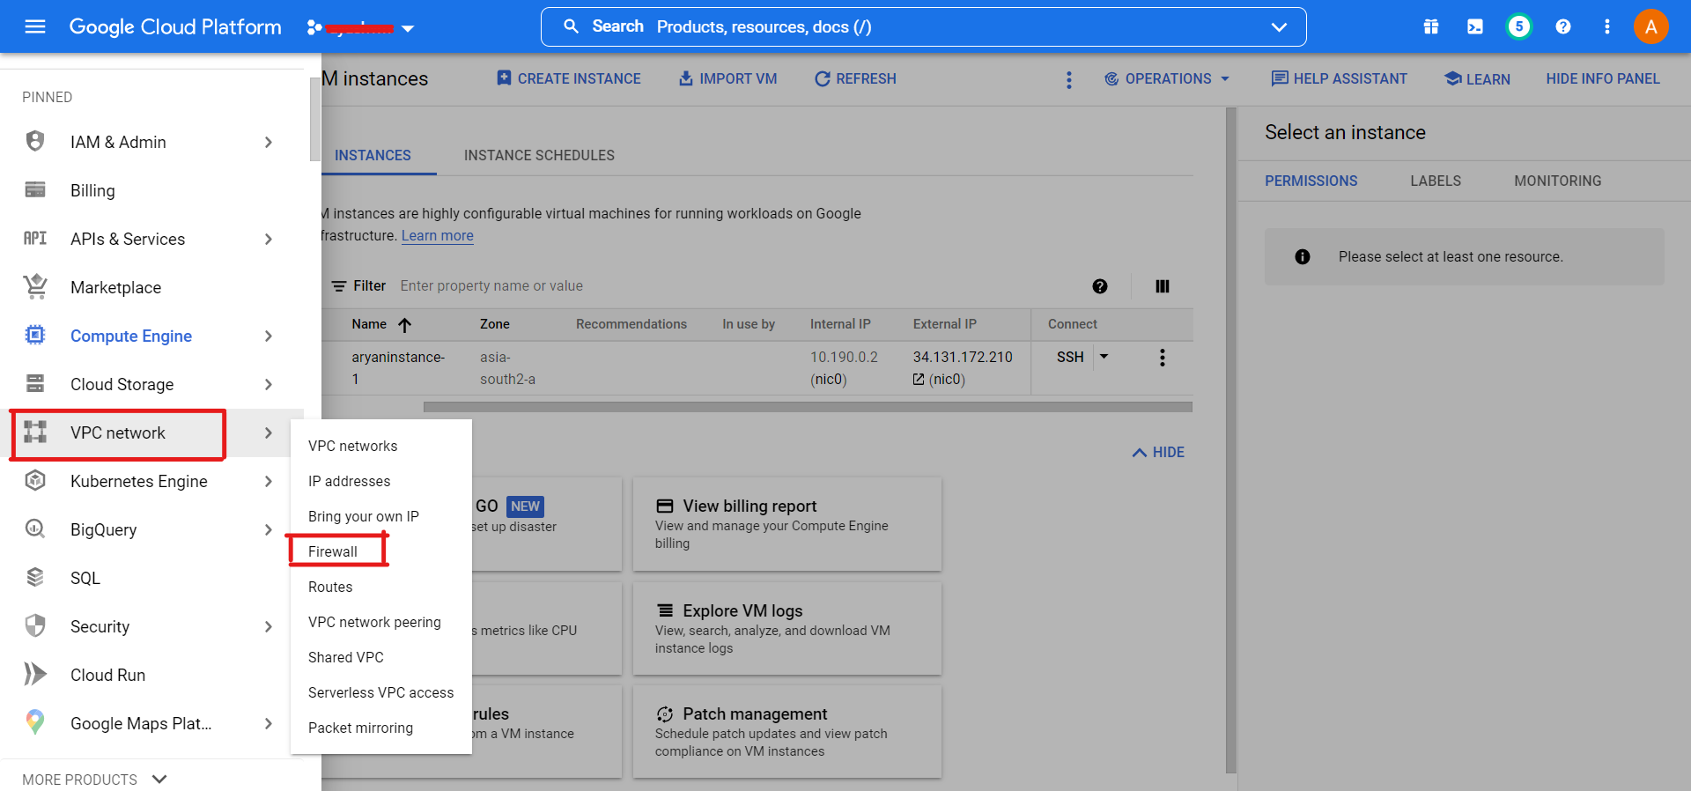
Task: Expand MORE PRODUCTS section
Action: pos(95,780)
